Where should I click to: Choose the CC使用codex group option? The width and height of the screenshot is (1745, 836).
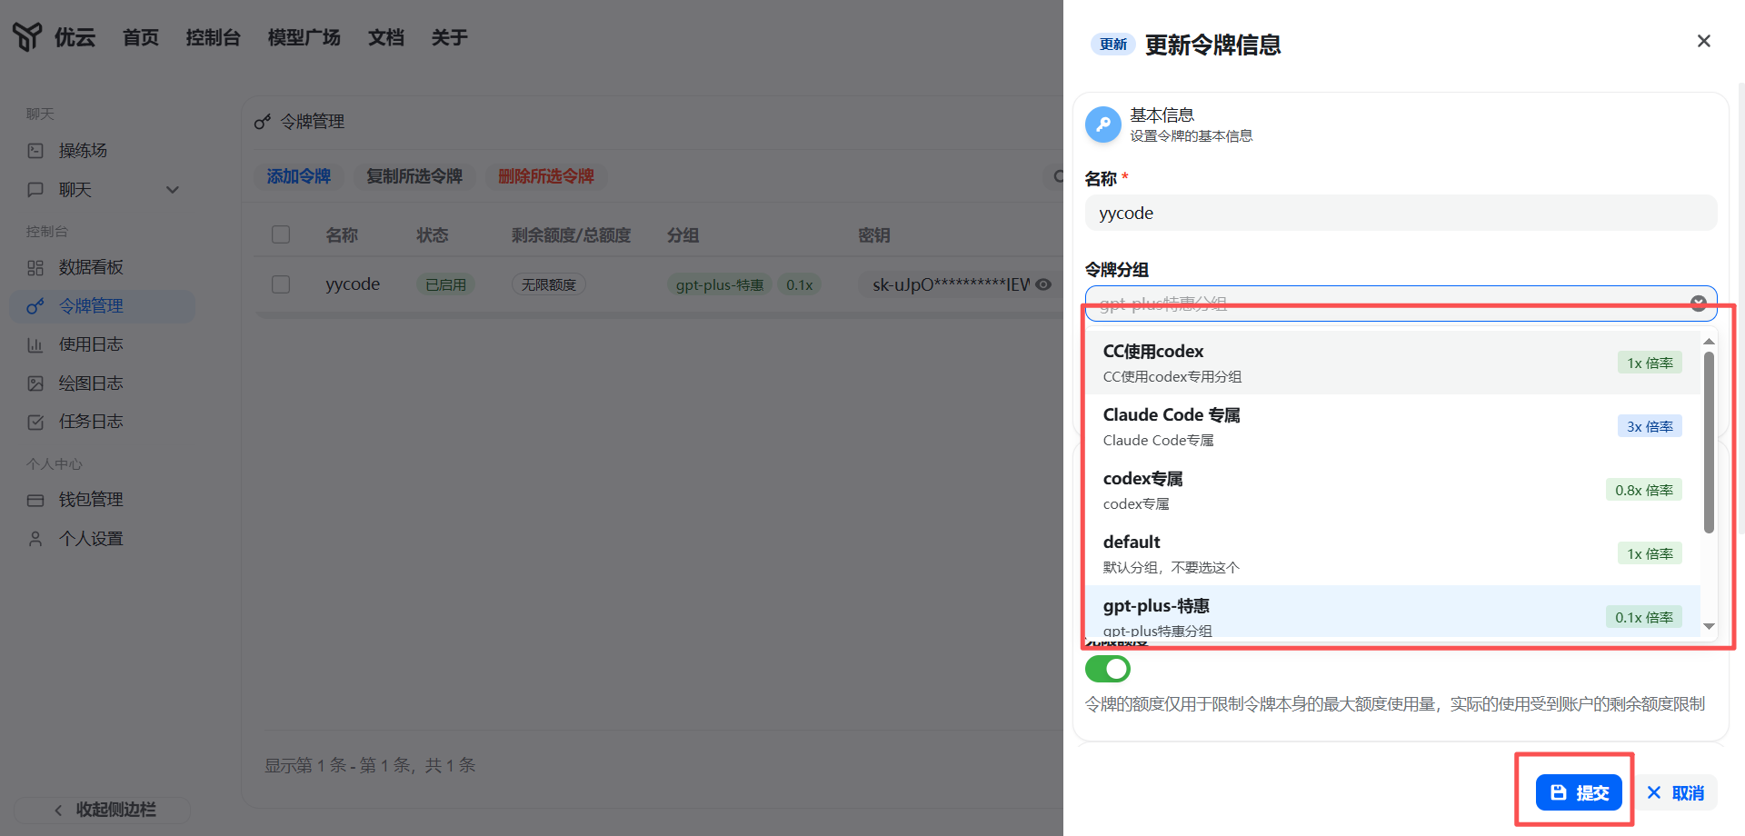coord(1392,363)
